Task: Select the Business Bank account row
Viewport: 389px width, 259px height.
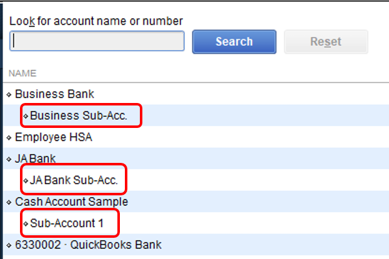Action: 54,94
